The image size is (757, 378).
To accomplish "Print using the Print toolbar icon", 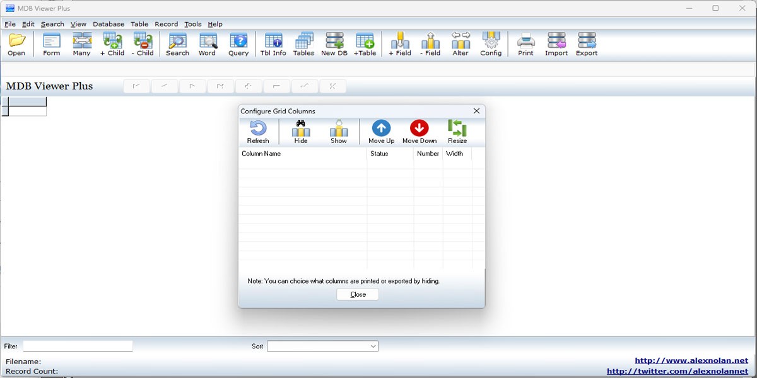I will 525,44.
